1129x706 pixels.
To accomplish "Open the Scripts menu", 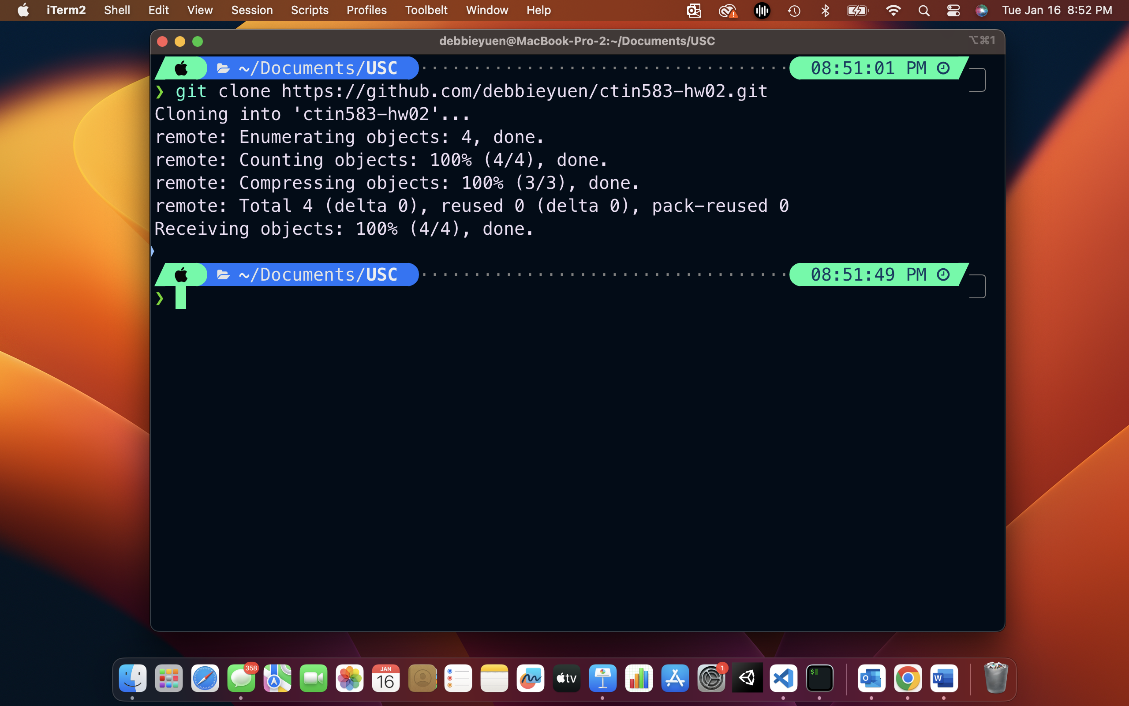I will tap(309, 10).
